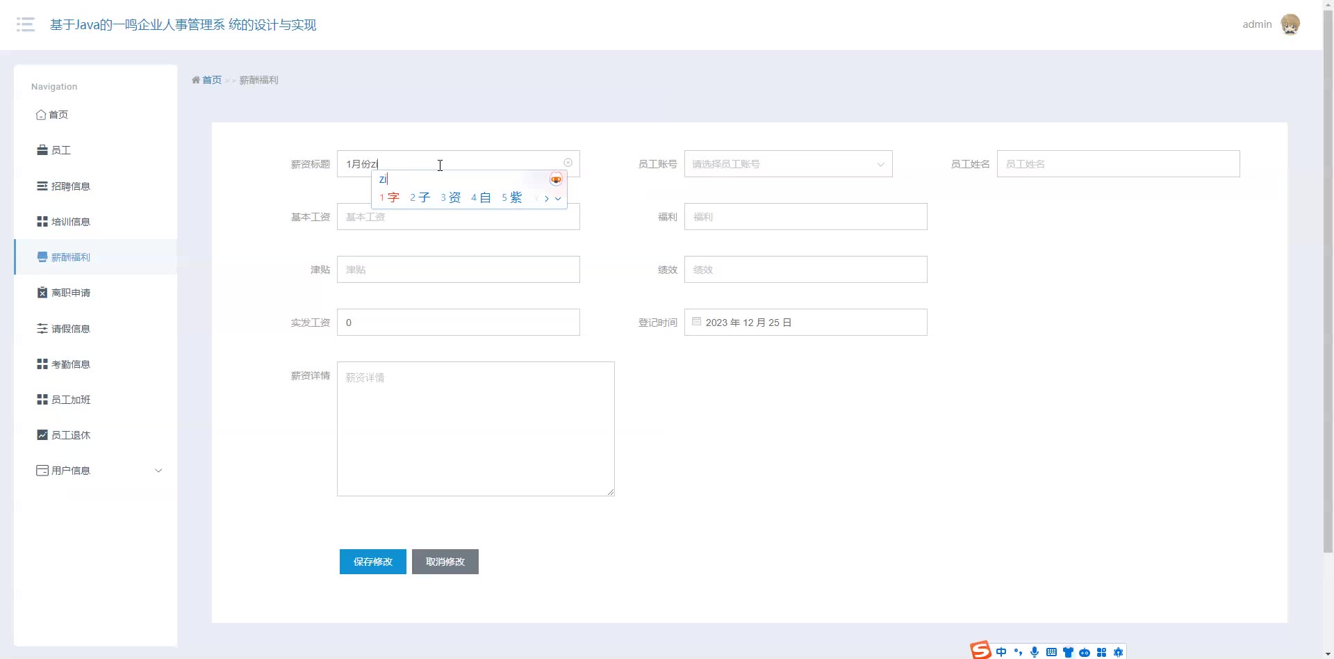Click the 首页 house icon in sidebar

pyautogui.click(x=41, y=115)
